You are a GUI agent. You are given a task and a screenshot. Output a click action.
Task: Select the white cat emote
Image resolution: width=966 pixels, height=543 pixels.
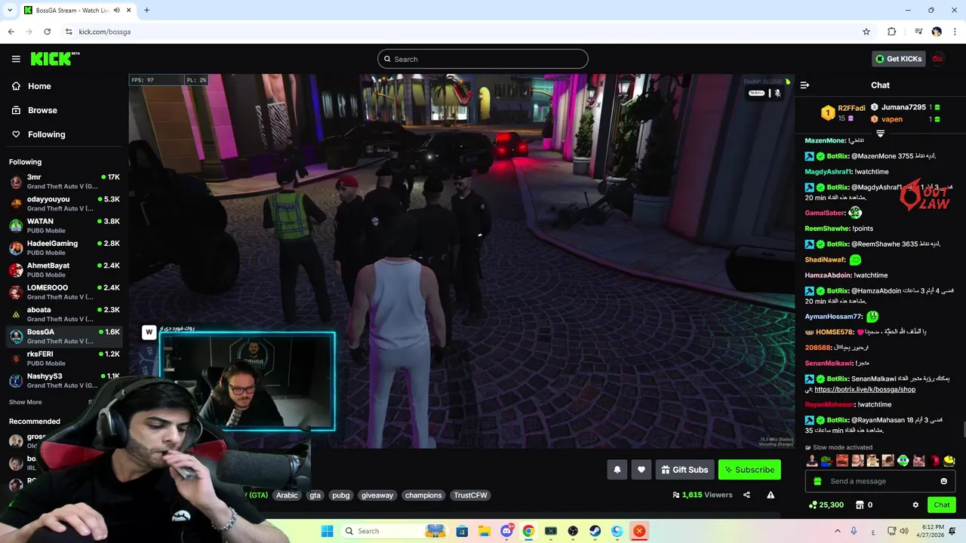[918, 461]
